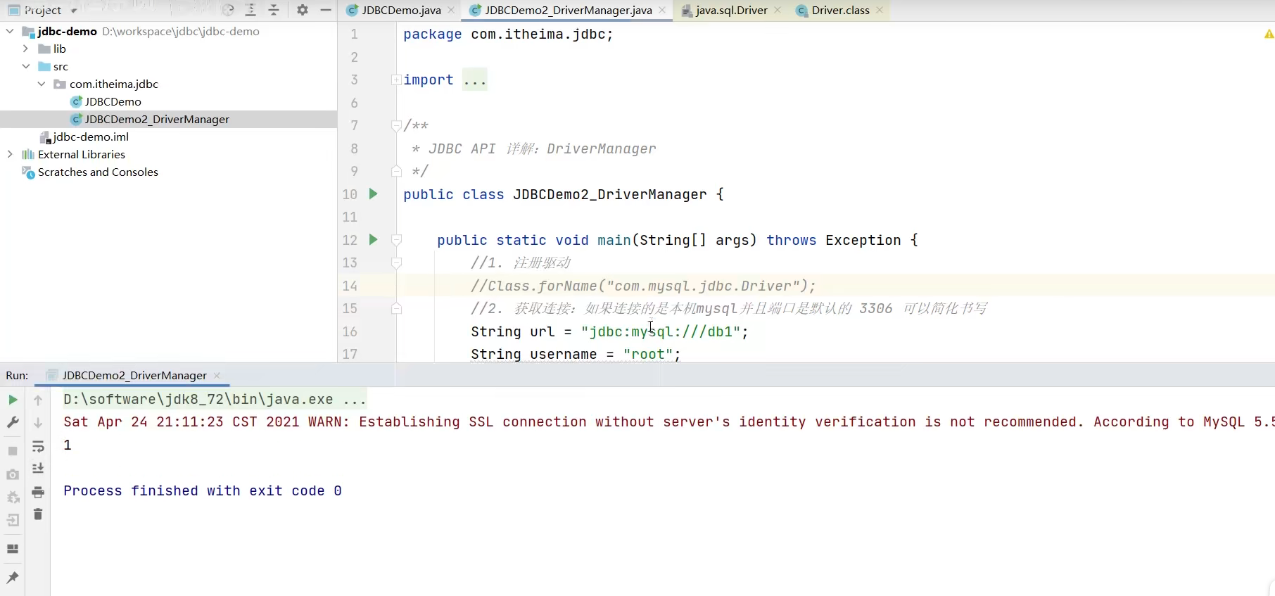
Task: Expand External Libraries node
Action: (x=10, y=154)
